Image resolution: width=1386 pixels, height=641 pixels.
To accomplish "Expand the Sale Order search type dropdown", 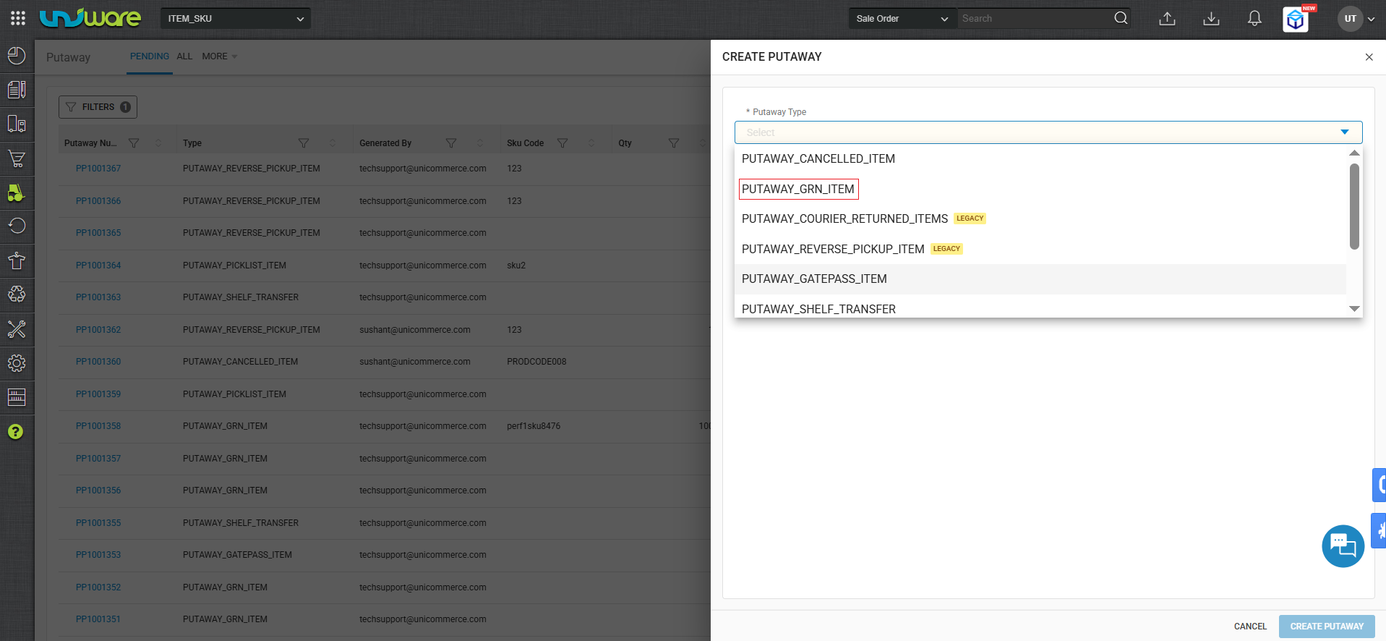I will 902,18.
